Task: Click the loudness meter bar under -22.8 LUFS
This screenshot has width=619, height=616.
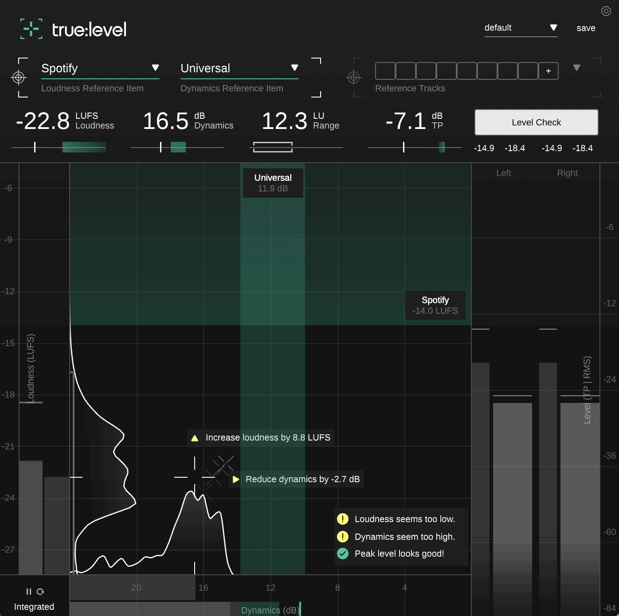Action: (59, 147)
